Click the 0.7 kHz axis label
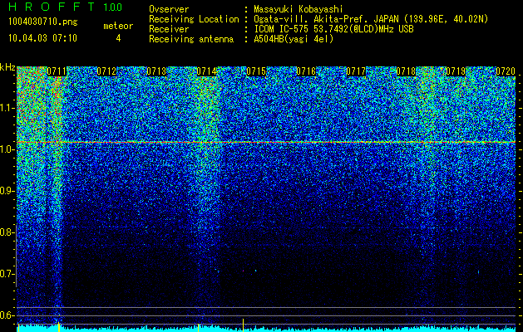Viewport: 523px width, 332px height. coord(7,274)
